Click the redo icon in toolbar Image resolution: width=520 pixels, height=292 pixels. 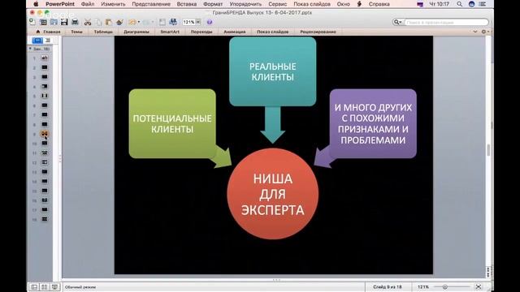tap(146, 22)
